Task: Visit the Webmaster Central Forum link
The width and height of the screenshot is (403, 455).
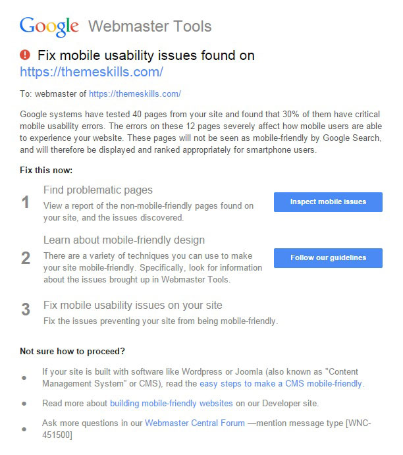Action: coord(195,423)
